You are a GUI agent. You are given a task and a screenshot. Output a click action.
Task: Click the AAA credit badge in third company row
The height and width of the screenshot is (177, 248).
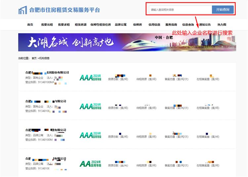(x=90, y=135)
